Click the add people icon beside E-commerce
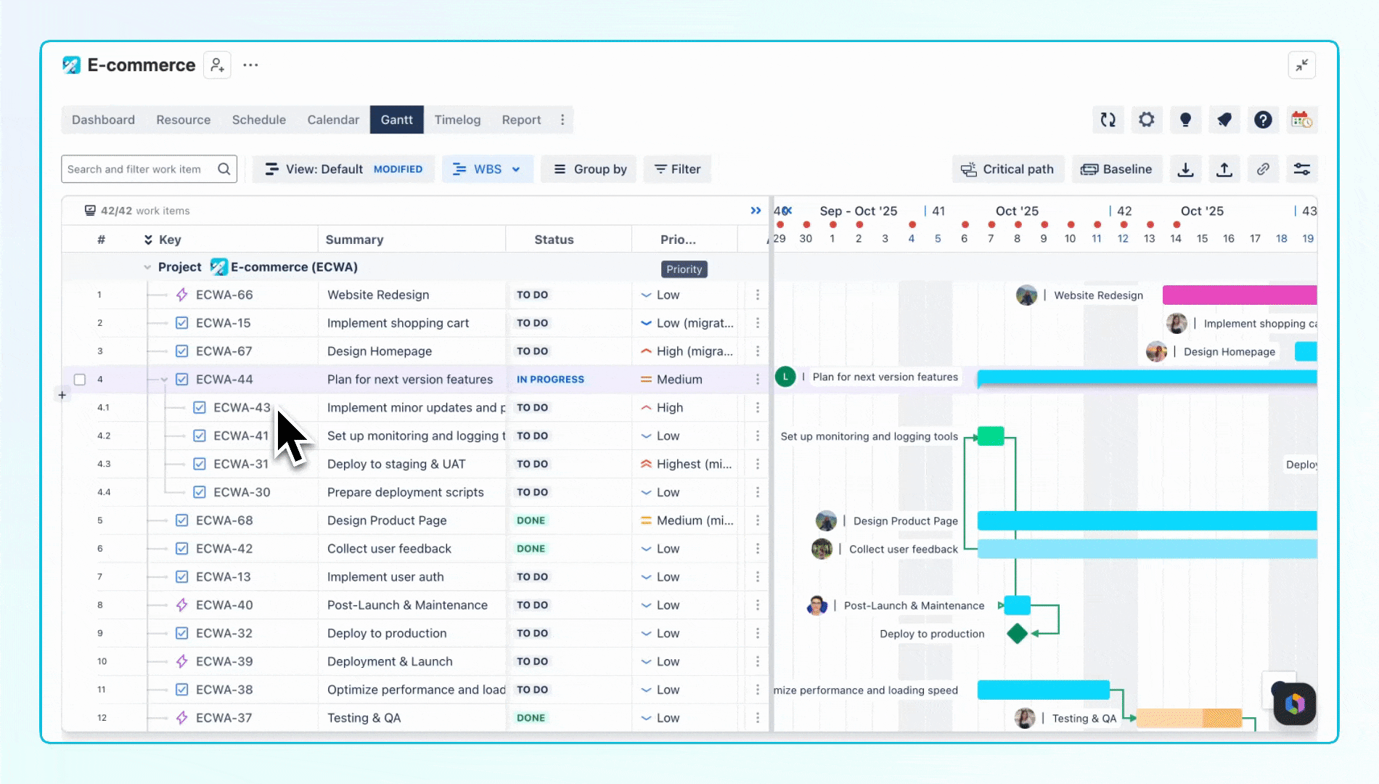The image size is (1379, 784). click(x=217, y=65)
